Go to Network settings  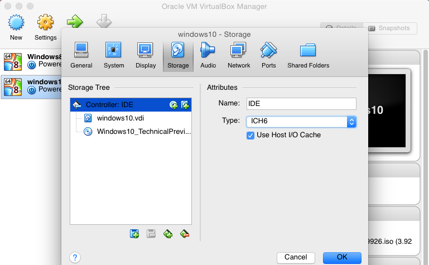point(239,56)
